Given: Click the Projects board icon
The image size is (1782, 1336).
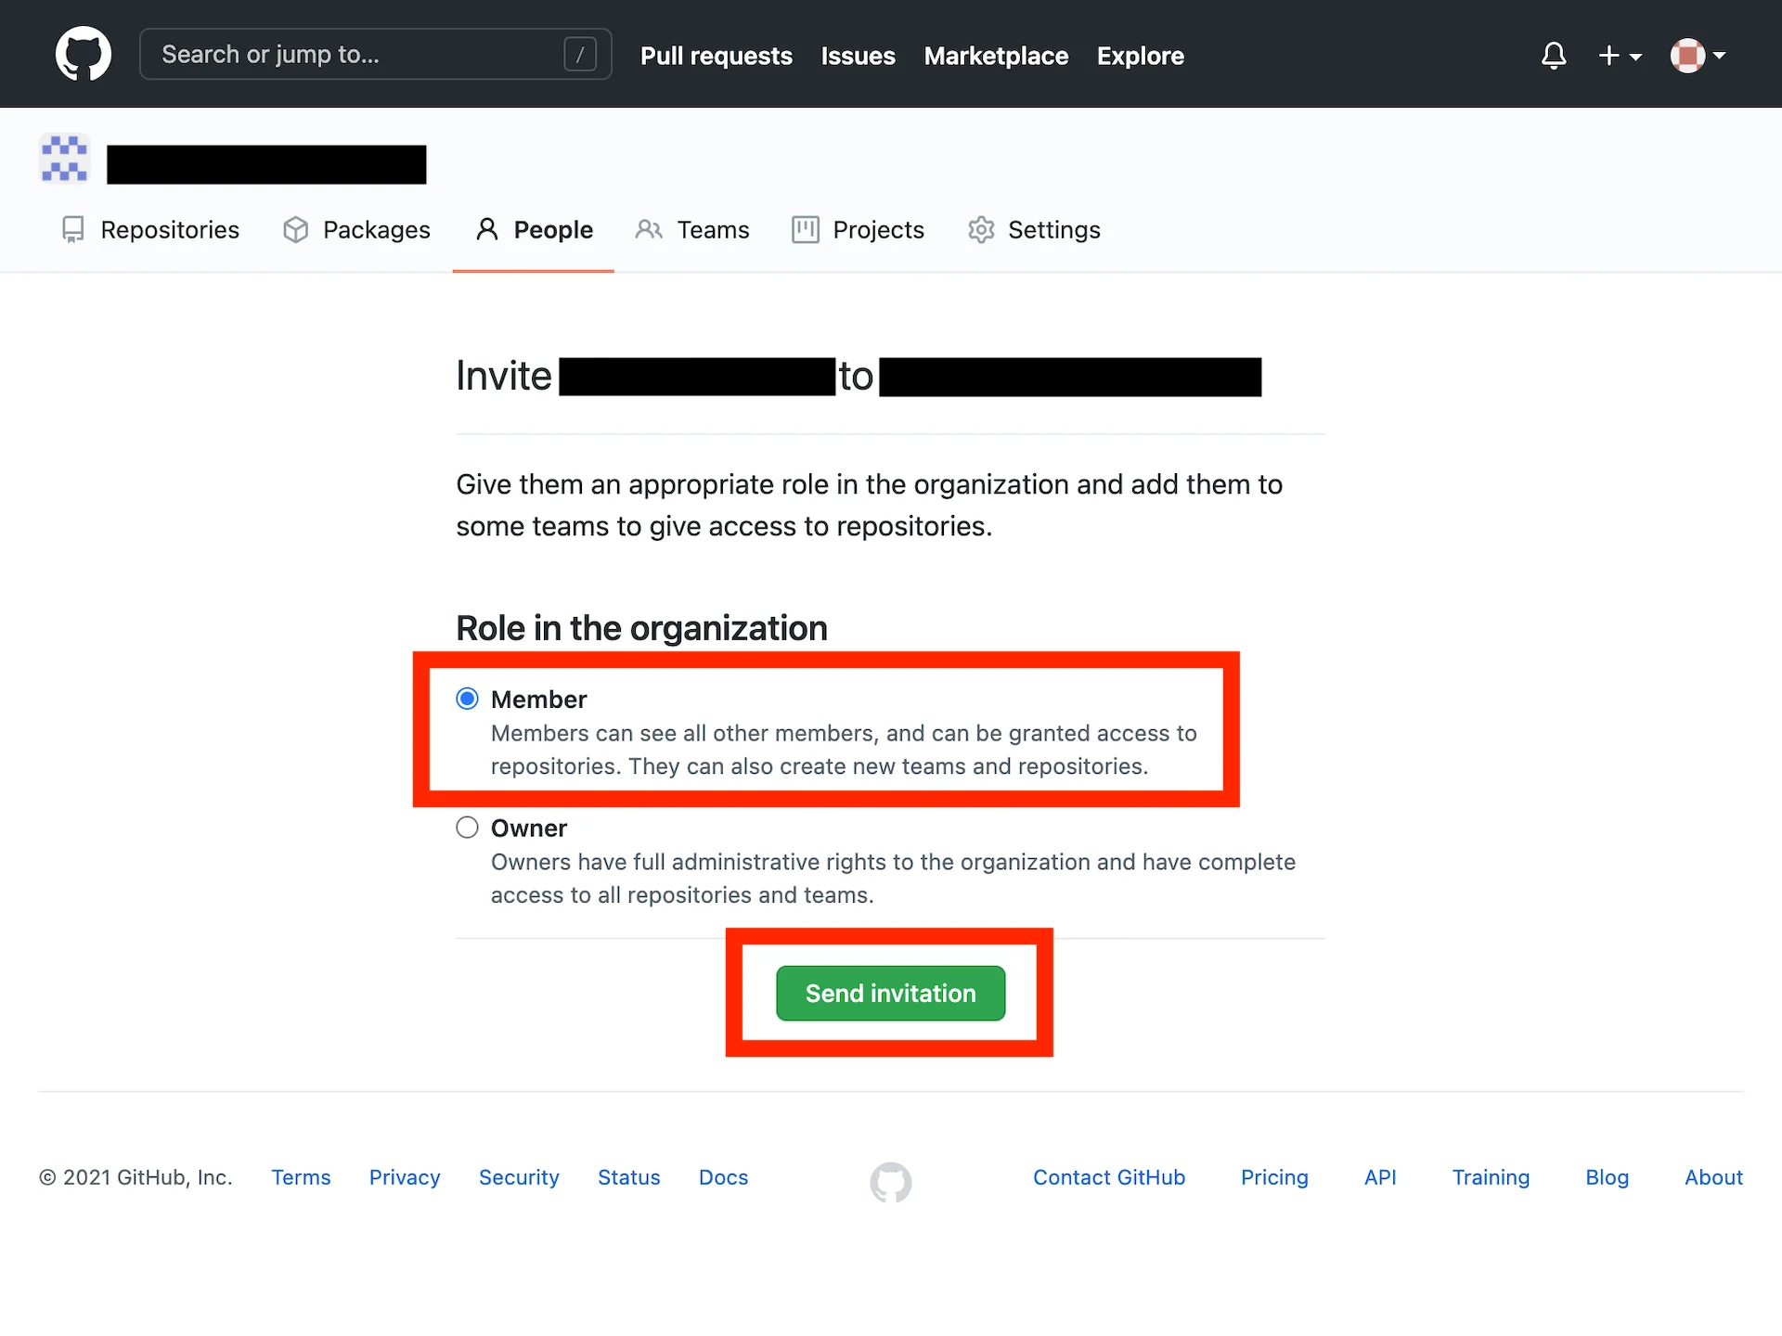Looking at the screenshot, I should click(805, 229).
